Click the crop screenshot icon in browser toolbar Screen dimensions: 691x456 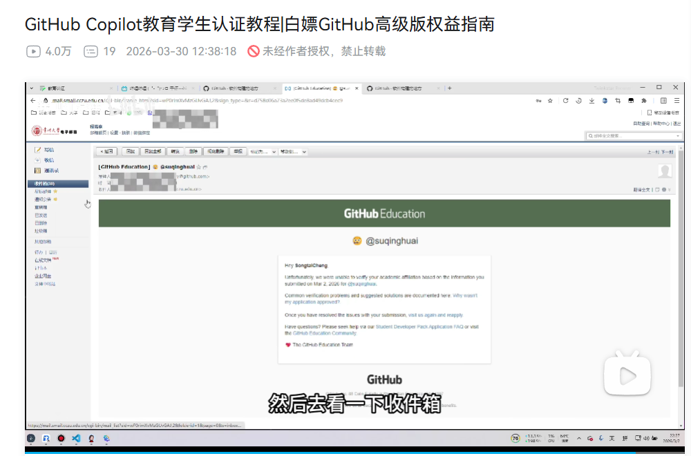pos(618,100)
